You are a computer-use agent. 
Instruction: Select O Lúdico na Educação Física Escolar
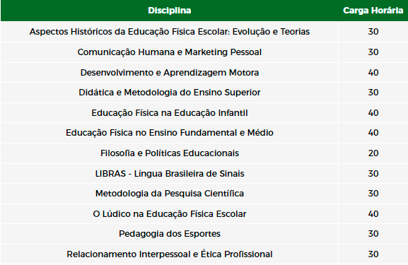point(170,214)
